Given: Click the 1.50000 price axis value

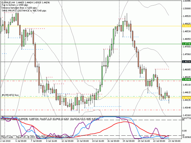Looking at the screenshot, I should [x=187, y=9].
